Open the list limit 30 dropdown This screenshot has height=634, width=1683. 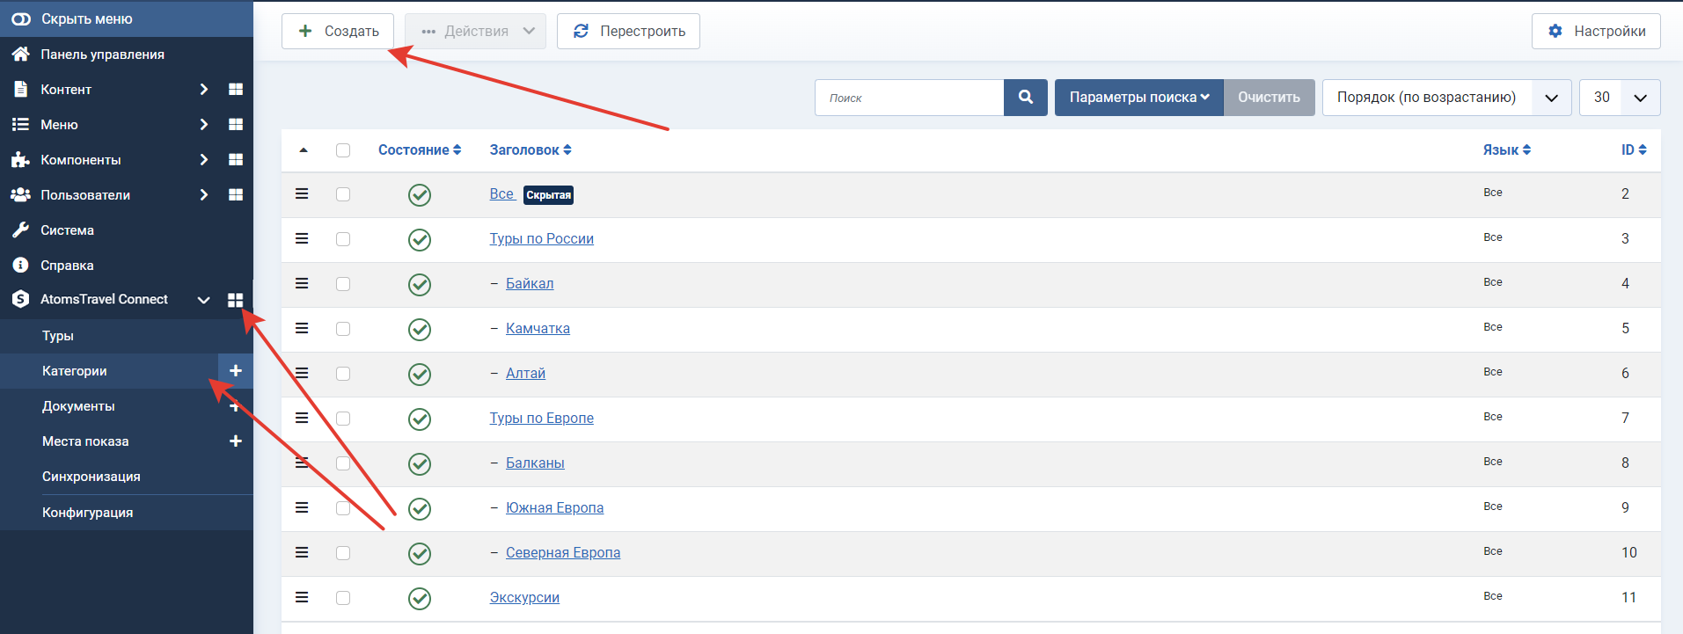1620,98
